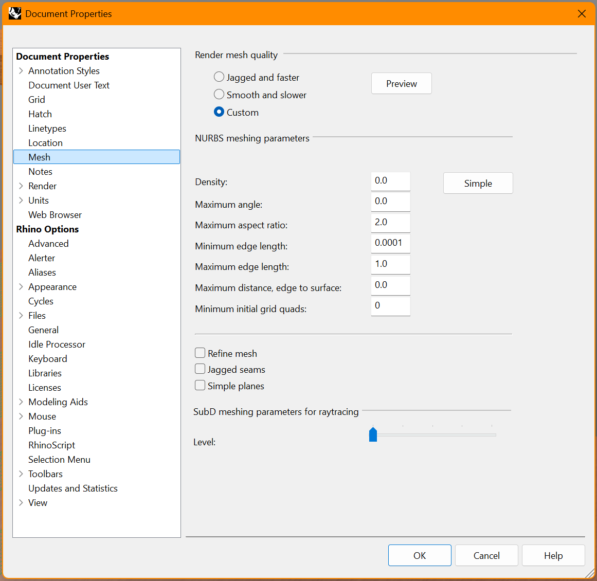Screen dimensions: 597x581
Task: Click the Preview button
Action: 401,83
